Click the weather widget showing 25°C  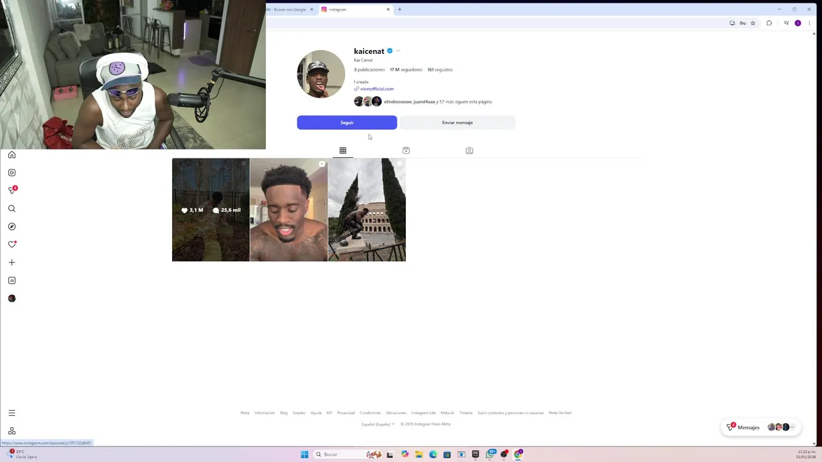point(21,454)
